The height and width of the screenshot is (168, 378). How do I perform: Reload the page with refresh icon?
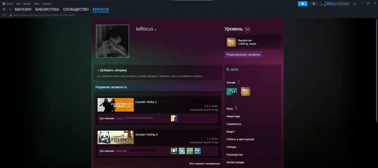(4, 15)
